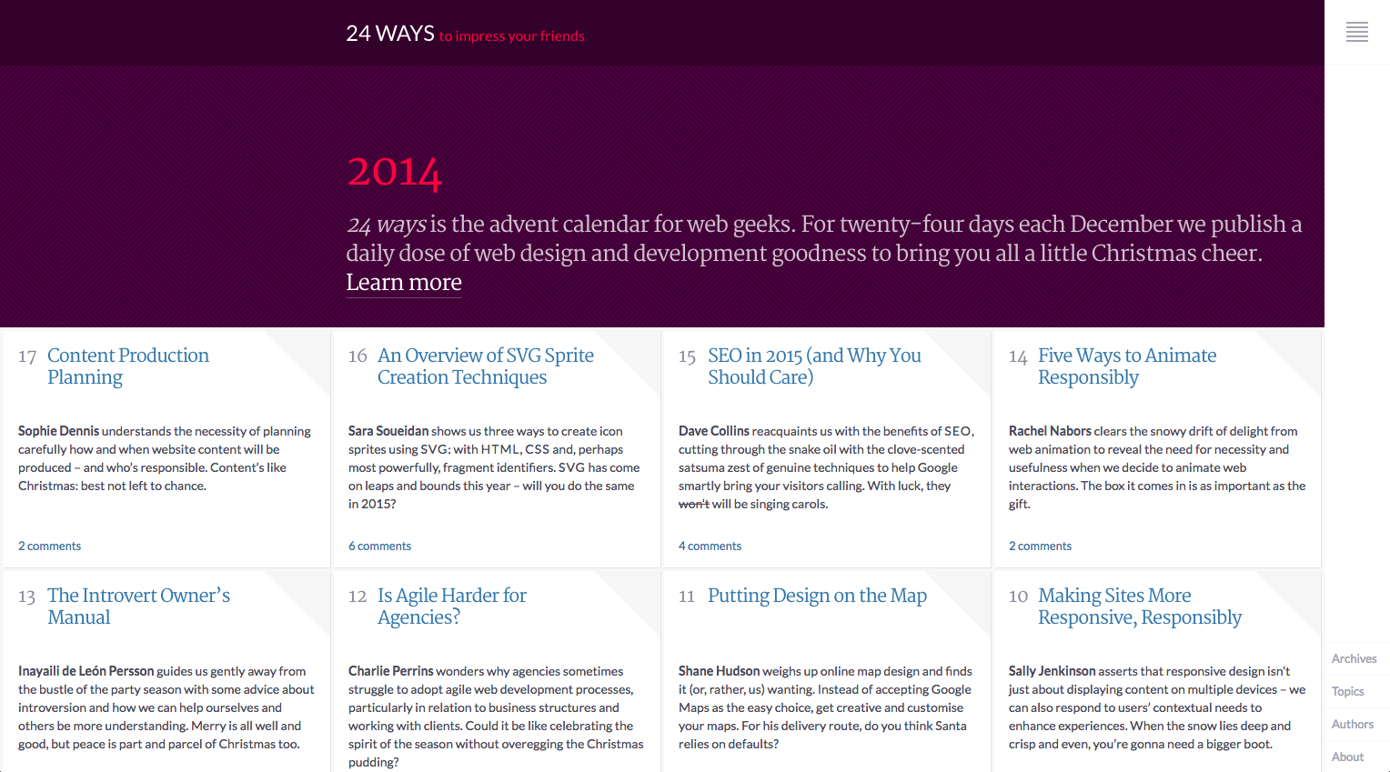Open the hamburger menu icon

(1357, 32)
